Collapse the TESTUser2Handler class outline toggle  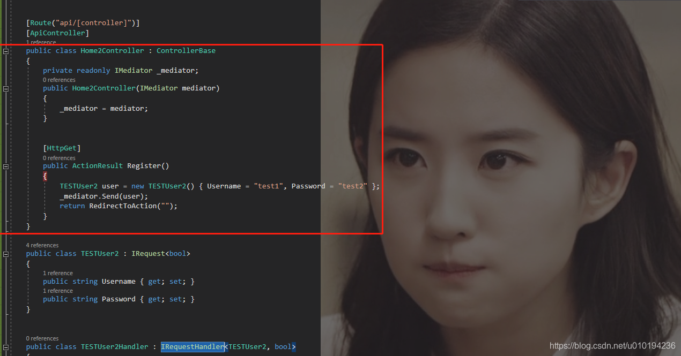[x=6, y=347]
